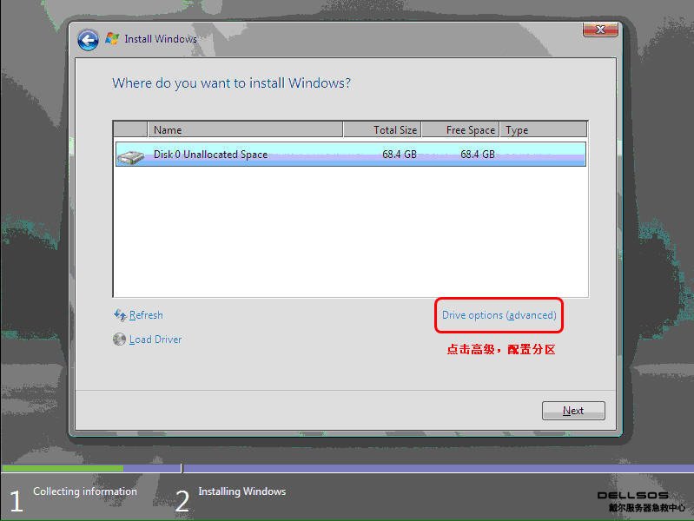Sort by the Type column header
The width and height of the screenshot is (694, 521).
point(544,129)
